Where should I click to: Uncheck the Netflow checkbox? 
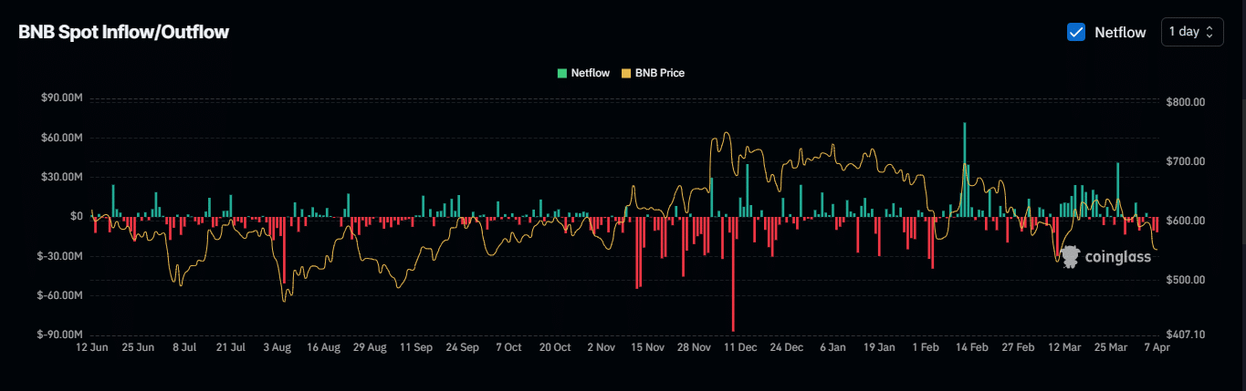click(1076, 32)
